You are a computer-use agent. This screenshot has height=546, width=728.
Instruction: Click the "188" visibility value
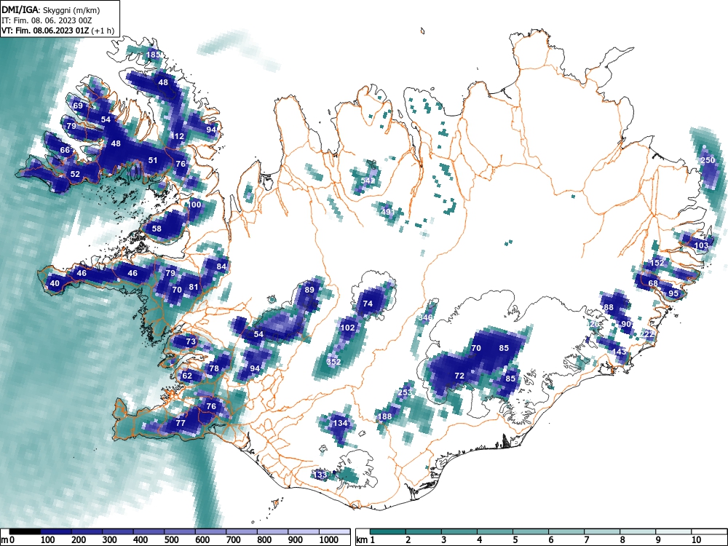pos(385,416)
